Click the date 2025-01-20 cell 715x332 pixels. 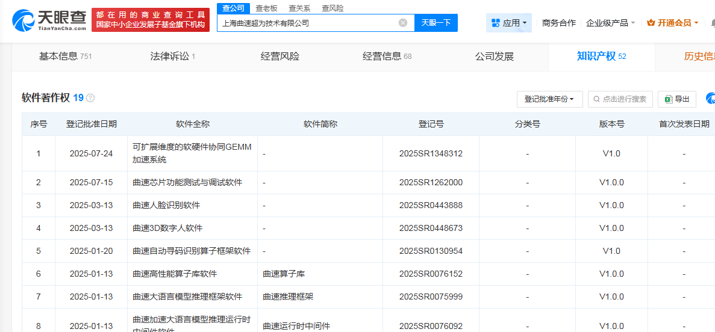tap(91, 251)
